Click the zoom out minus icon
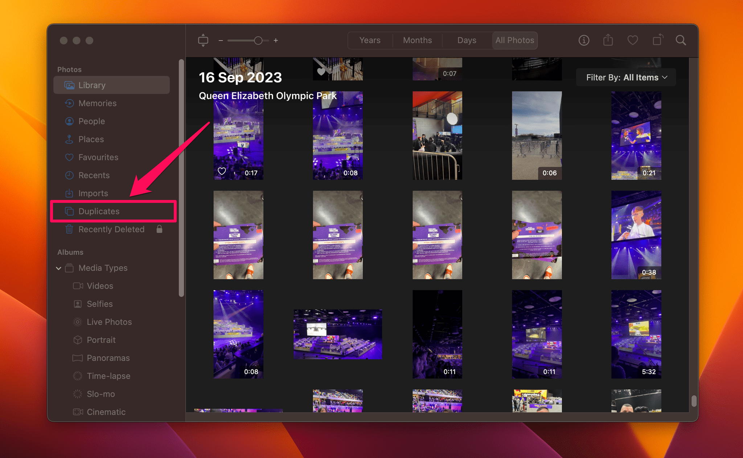Image resolution: width=743 pixels, height=458 pixels. (221, 41)
